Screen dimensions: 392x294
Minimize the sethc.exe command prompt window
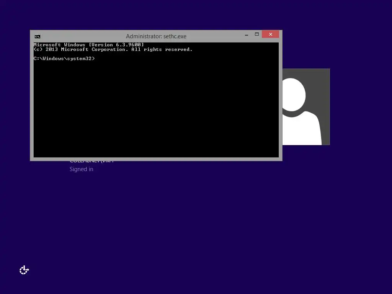tap(247, 34)
